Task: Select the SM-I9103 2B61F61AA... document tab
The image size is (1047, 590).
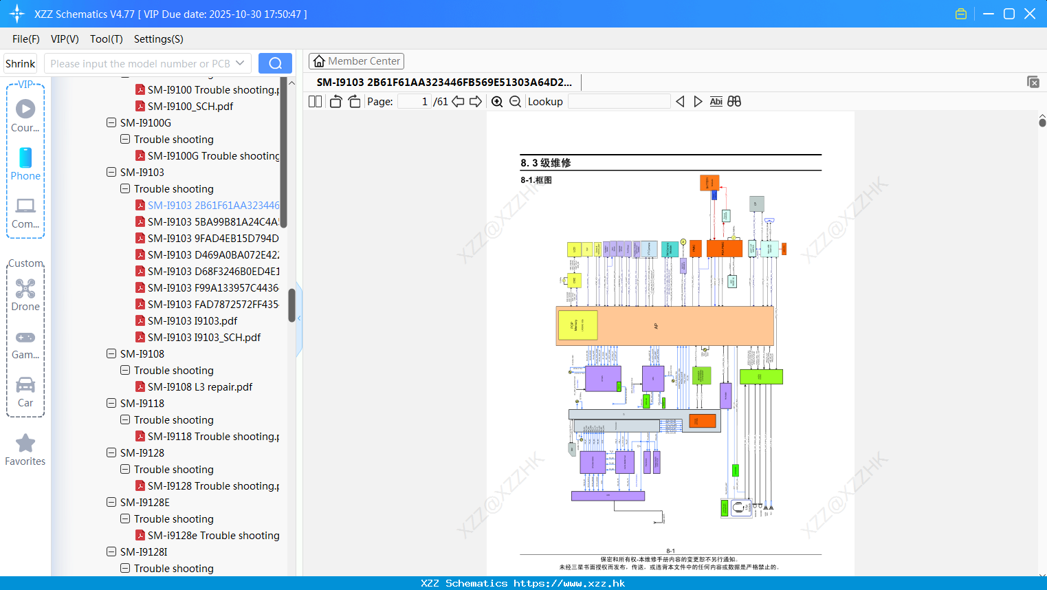Action: pos(444,82)
